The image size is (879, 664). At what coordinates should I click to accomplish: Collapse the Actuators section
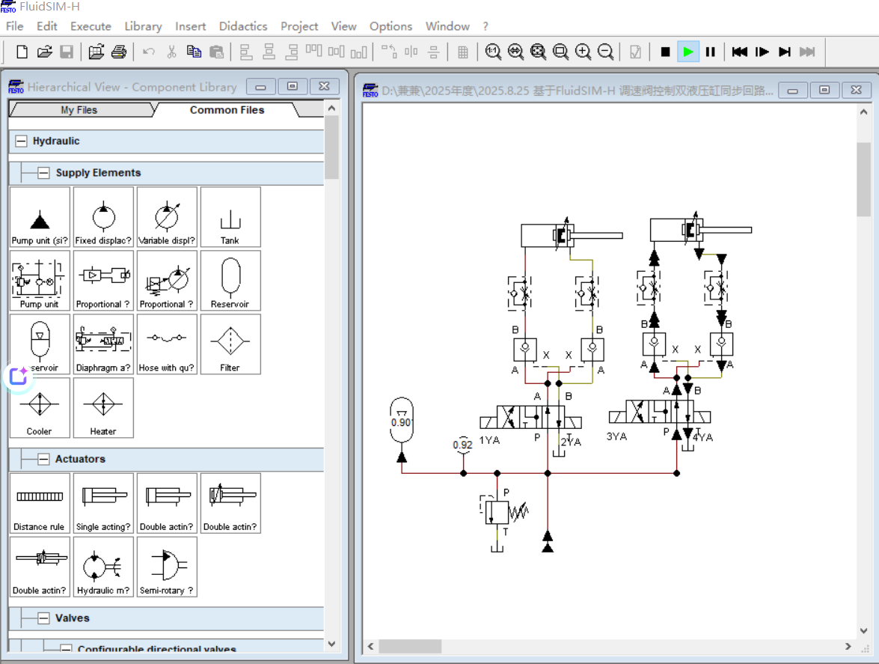pos(43,460)
